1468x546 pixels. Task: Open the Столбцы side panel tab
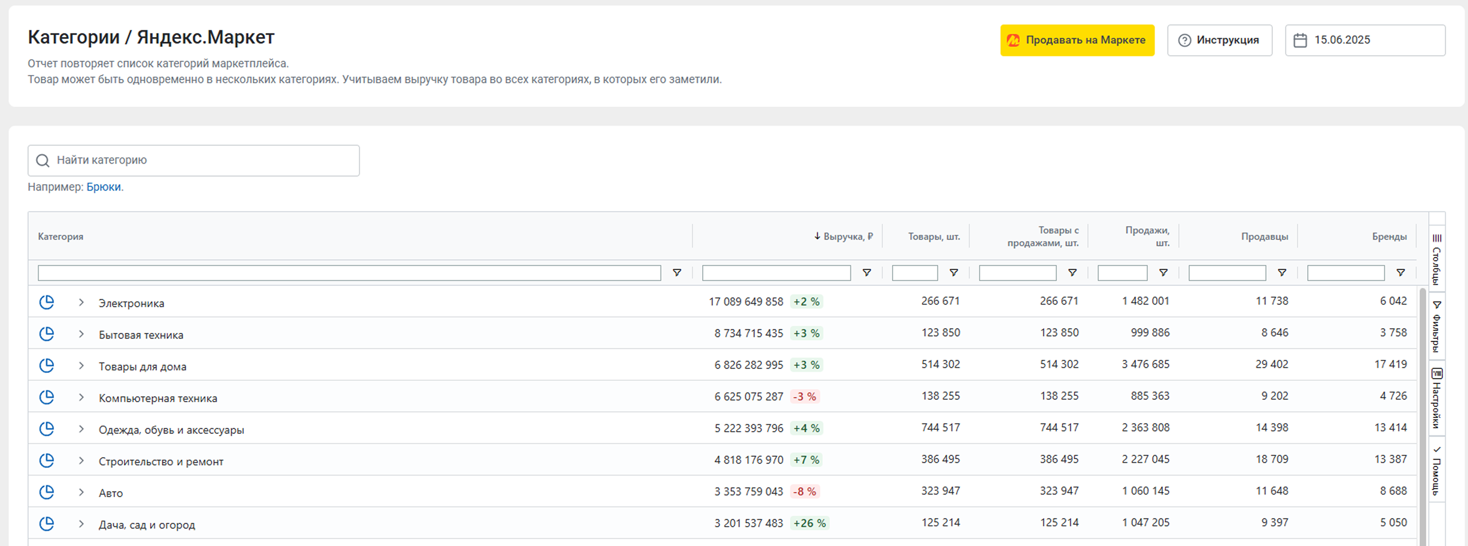coord(1437,259)
